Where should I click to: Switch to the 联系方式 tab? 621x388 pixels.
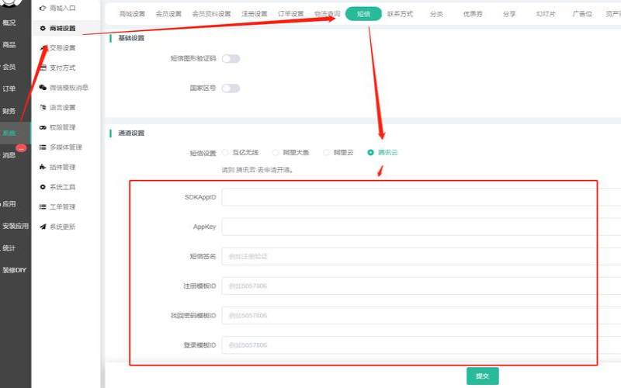pos(400,14)
